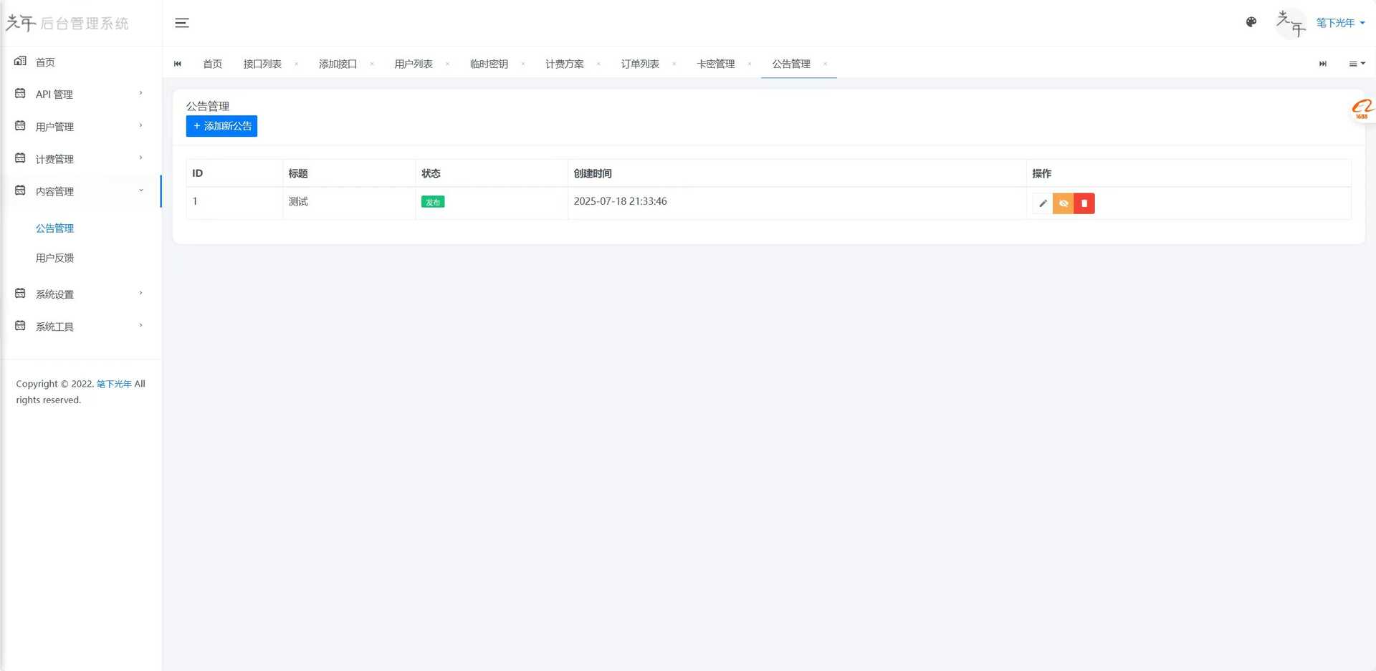Collapse the sidebar with the hamburger icon
The width and height of the screenshot is (1376, 671).
[x=181, y=22]
